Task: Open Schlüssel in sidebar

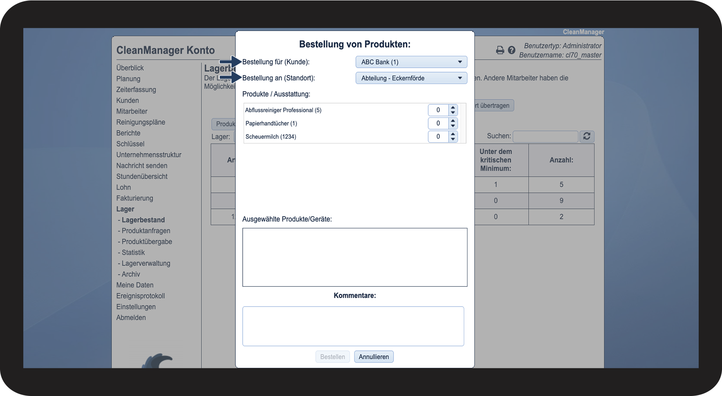Action: 130,144
